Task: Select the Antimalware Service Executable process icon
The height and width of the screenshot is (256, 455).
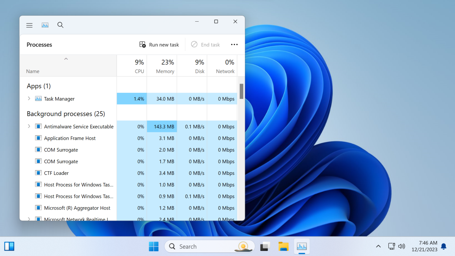Action: tap(39, 126)
